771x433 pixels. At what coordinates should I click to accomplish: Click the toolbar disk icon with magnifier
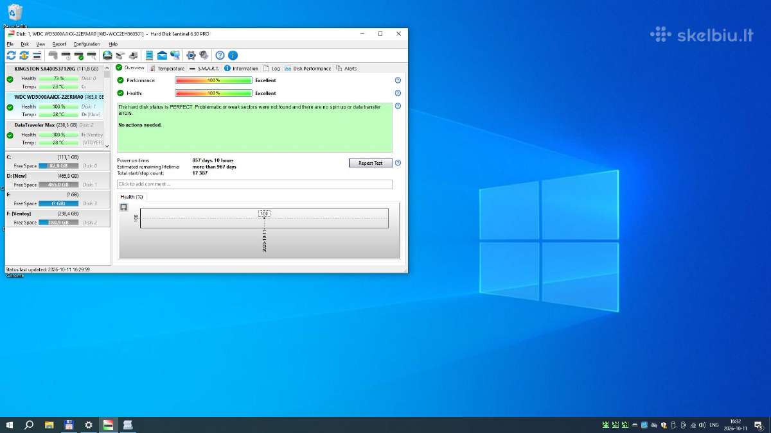92,56
